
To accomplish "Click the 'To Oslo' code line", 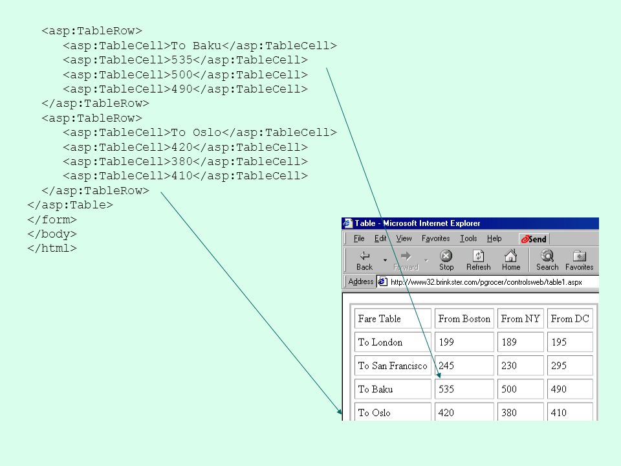I will point(200,132).
